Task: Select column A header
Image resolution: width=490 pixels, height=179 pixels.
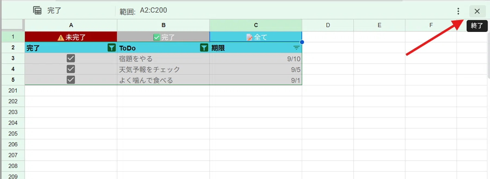Action: (x=71, y=25)
